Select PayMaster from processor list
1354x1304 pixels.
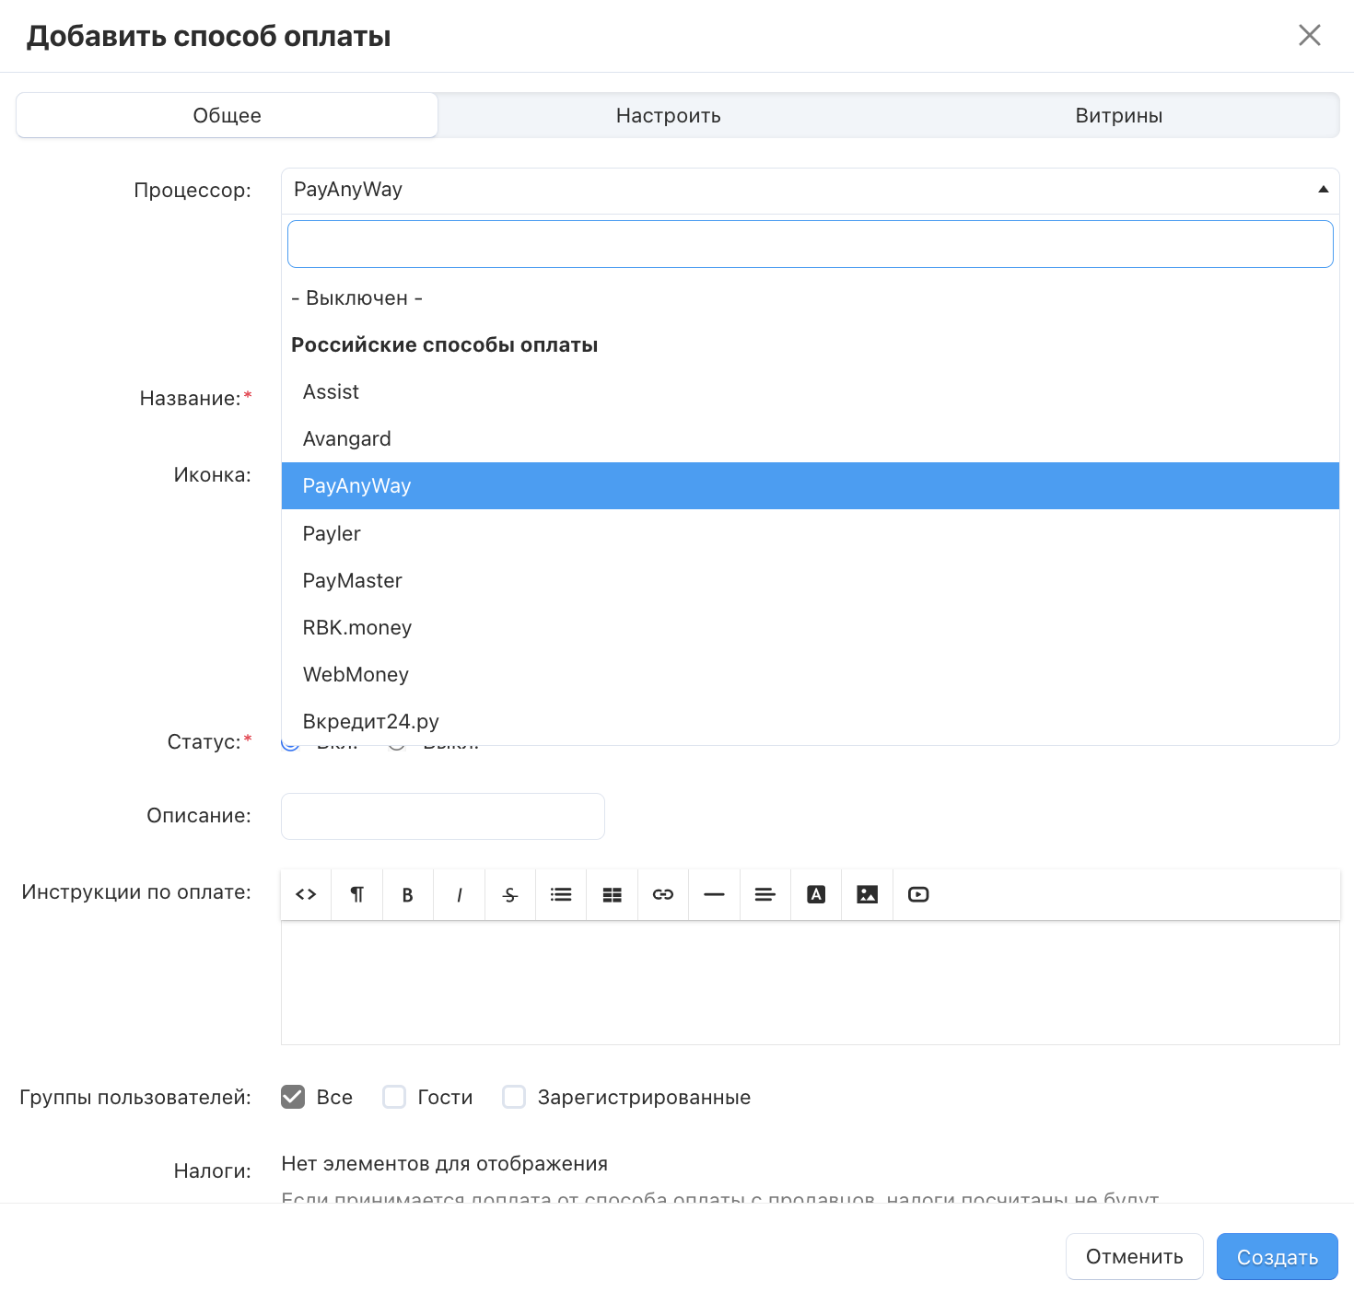(352, 580)
